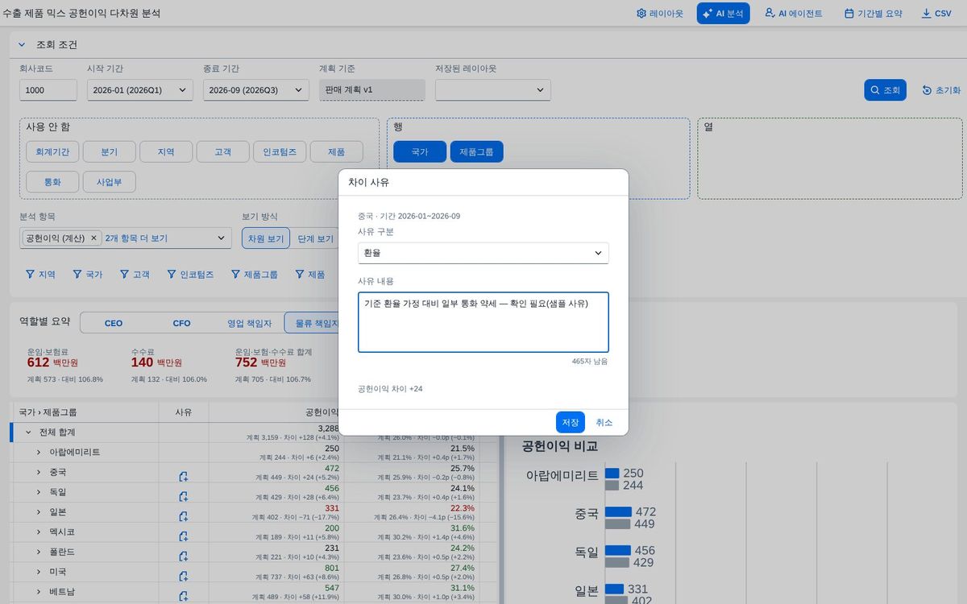Viewport: 967px width, 604px height.
Task: Switch to the 물류 책임자 tab
Action: [x=313, y=323]
